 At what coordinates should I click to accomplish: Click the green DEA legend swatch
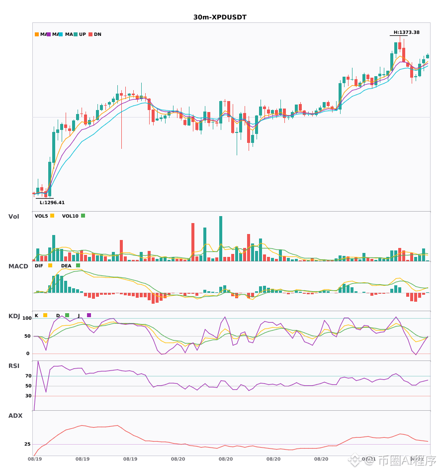click(x=78, y=265)
